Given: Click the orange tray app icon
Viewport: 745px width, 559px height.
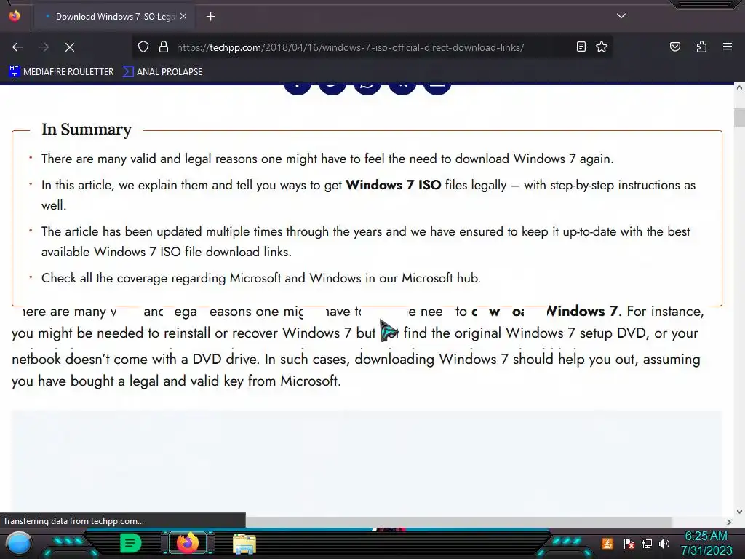Looking at the screenshot, I should 607,543.
